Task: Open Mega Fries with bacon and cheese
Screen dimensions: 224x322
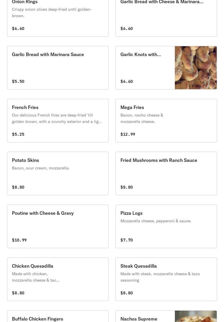Action: (x=166, y=121)
